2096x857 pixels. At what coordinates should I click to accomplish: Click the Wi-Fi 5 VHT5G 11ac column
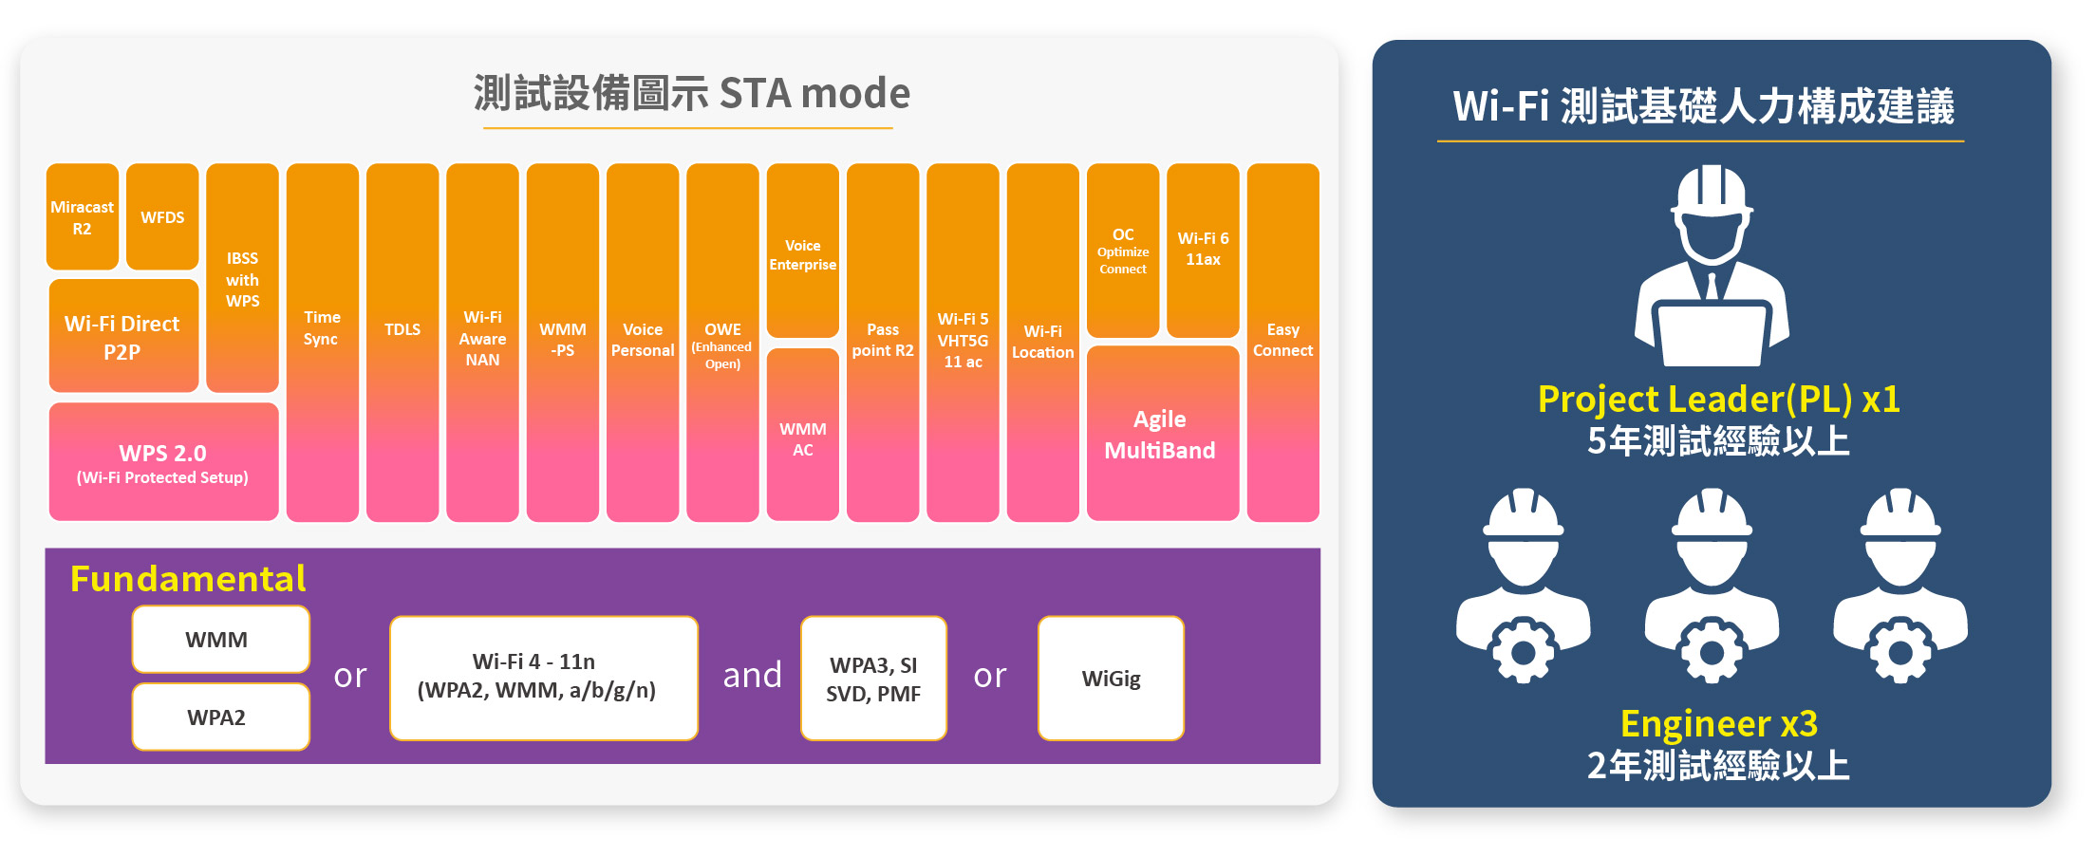(963, 343)
